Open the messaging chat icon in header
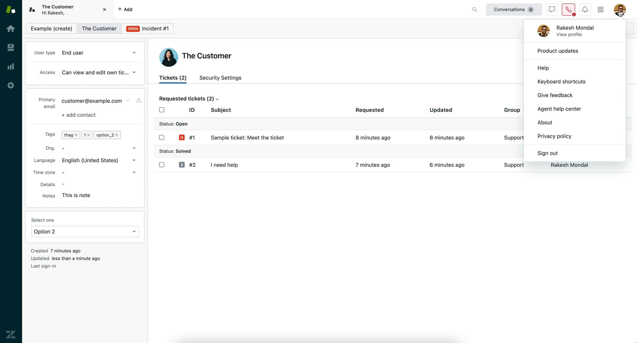Screen dimensions: 637x343 pos(552,10)
